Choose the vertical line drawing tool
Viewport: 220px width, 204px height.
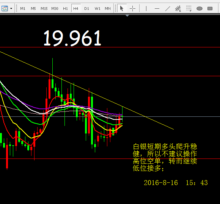tap(146, 9)
